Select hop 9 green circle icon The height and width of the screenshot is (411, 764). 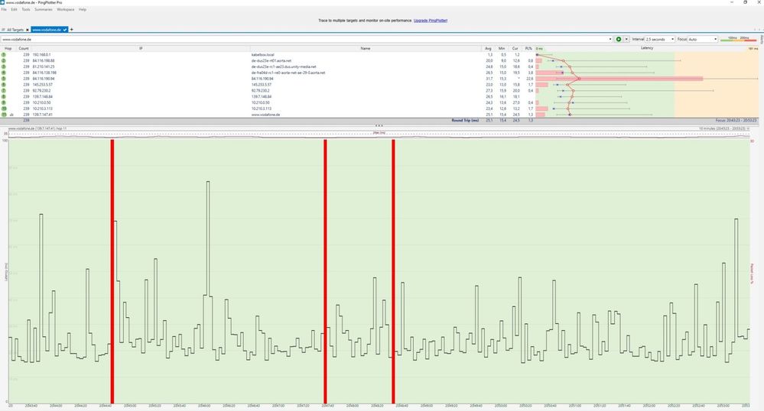(x=4, y=102)
